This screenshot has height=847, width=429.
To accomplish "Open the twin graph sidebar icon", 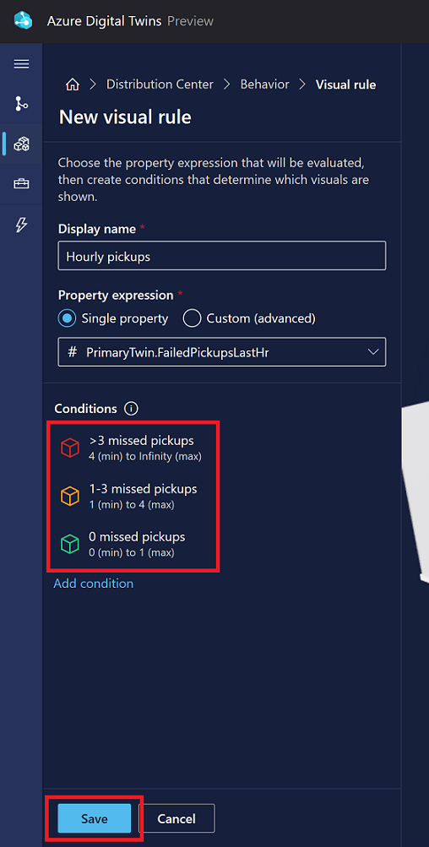I will pos(21,103).
